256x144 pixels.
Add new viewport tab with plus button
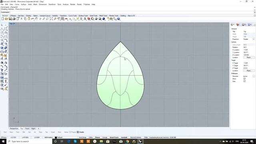point(38,129)
